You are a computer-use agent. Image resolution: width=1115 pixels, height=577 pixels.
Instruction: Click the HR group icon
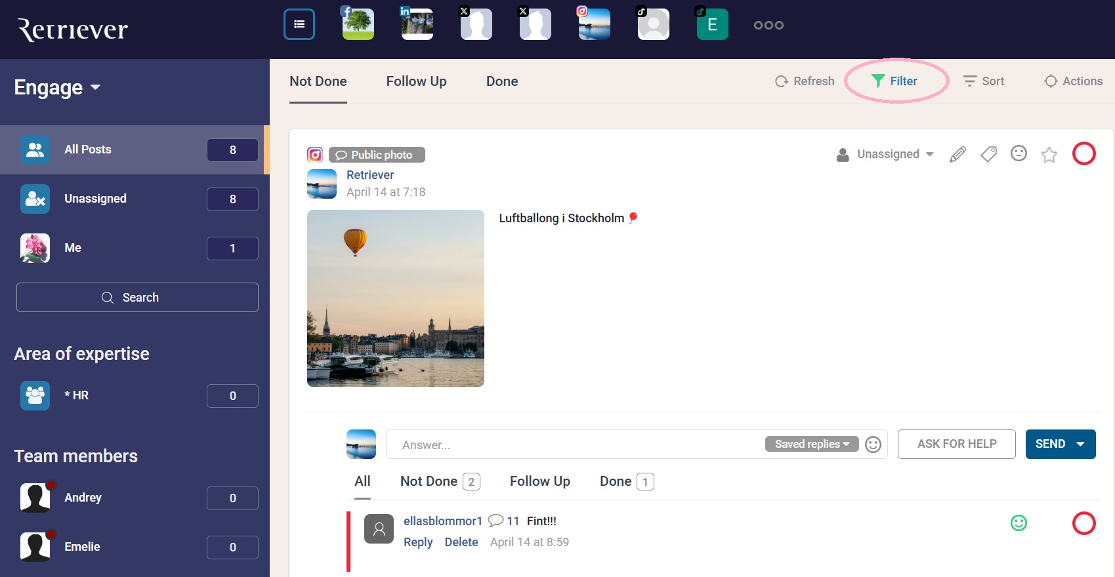[35, 395]
